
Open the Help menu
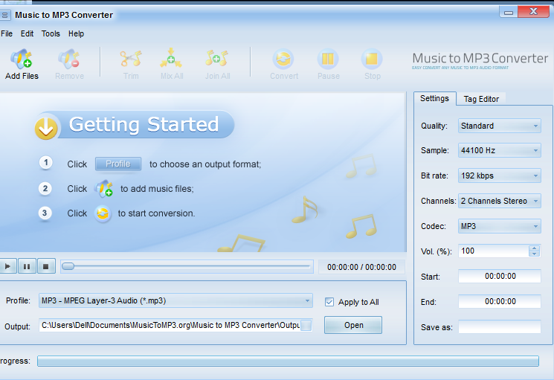pyautogui.click(x=76, y=33)
